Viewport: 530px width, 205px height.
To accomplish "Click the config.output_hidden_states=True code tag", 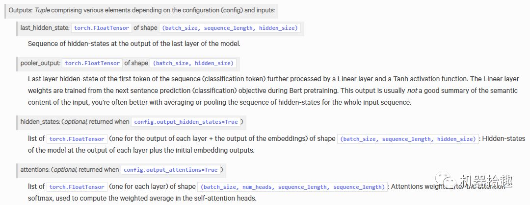I will pyautogui.click(x=185, y=121).
